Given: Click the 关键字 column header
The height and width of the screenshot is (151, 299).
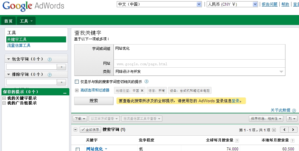Looking at the screenshot, I should click(x=91, y=140).
